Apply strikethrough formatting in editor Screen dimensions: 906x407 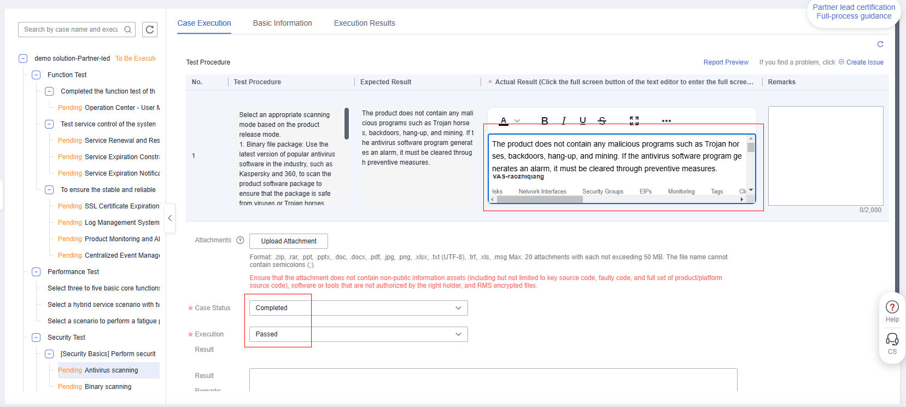(x=602, y=121)
